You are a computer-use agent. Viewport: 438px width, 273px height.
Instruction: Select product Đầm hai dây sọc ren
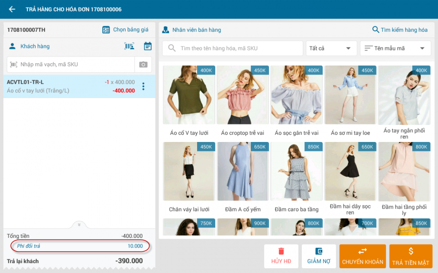350,179
